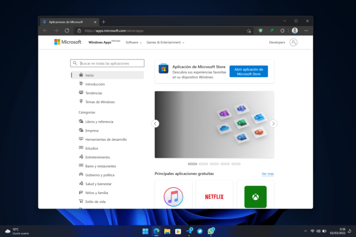Click the Microsoft Store bag icon
The width and height of the screenshot is (356, 237).
click(164, 69)
